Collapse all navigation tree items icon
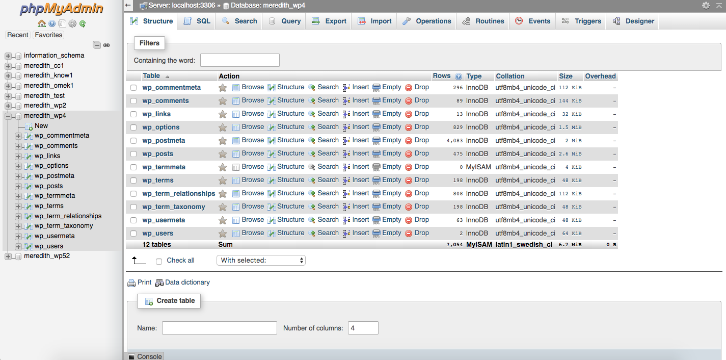Image resolution: width=726 pixels, height=360 pixels. [97, 45]
